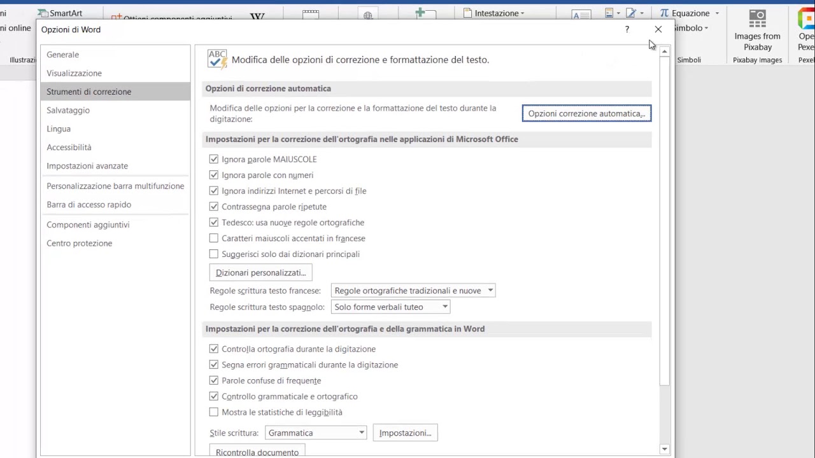Enable Caratteri maiuscoli accentati in francese

click(x=214, y=238)
